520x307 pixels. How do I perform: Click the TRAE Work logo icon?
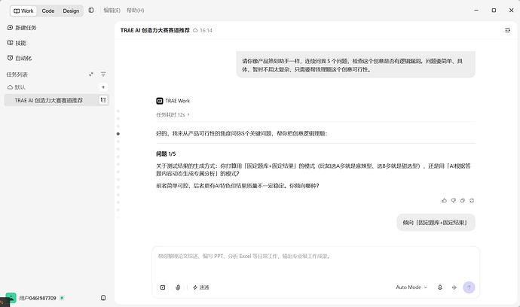click(x=160, y=101)
